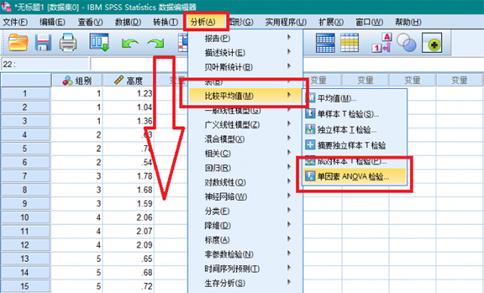
Task: Select the 高度 column header
Action: (129, 81)
